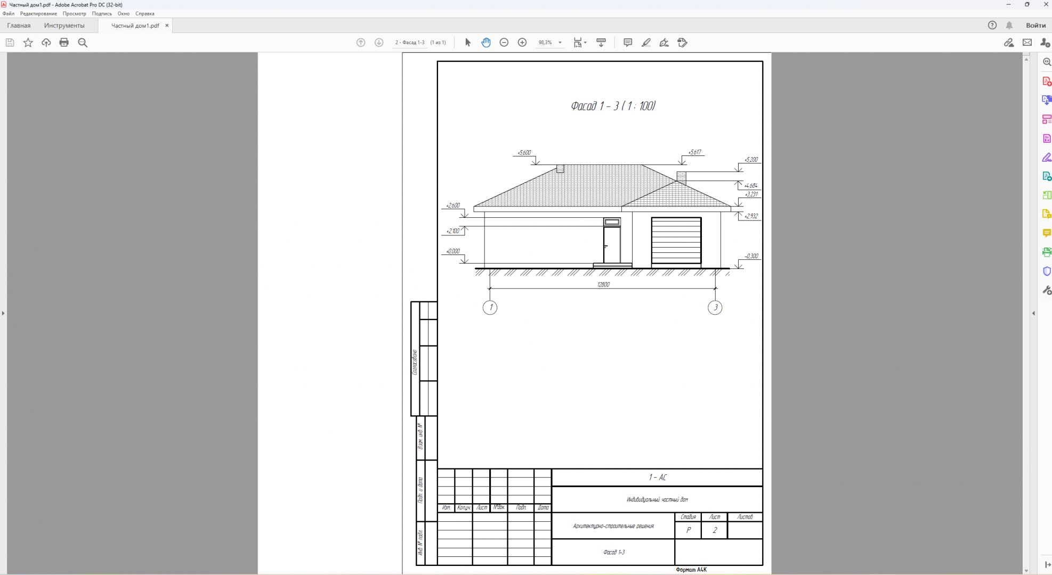The image size is (1052, 575).
Task: Click the email envelope icon
Action: coord(1027,43)
